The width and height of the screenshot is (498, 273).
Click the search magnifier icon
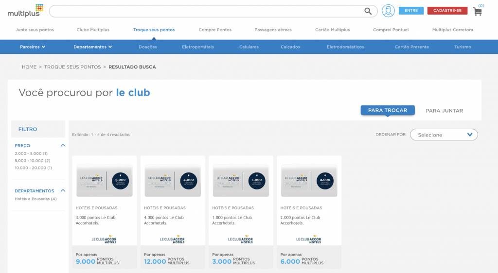(368, 11)
